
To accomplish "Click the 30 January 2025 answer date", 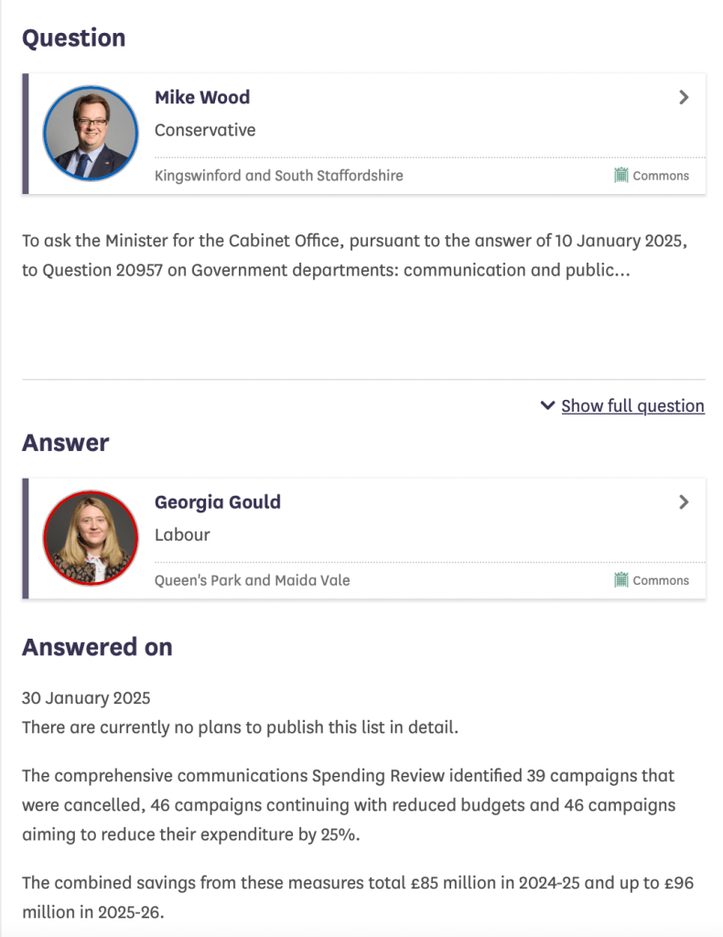I will pos(86,697).
